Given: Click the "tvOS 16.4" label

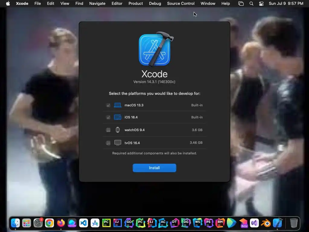Looking at the screenshot, I should 132,143.
